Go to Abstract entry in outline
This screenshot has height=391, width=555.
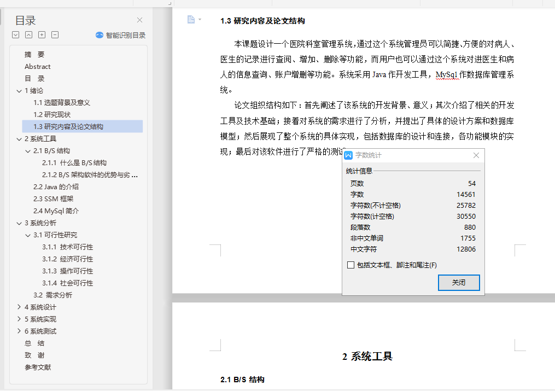[x=38, y=67]
